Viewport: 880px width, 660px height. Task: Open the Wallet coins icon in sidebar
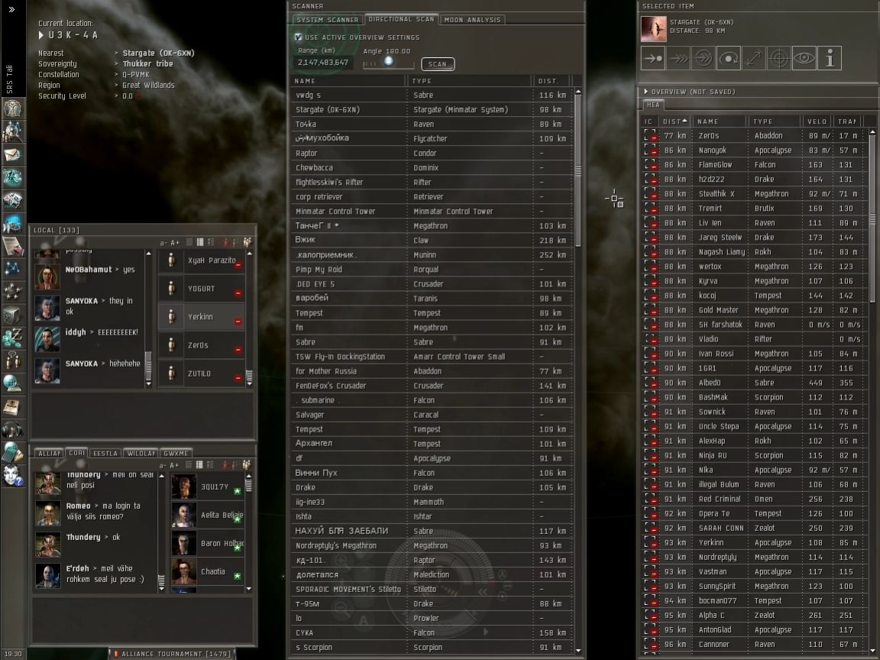coord(12,338)
